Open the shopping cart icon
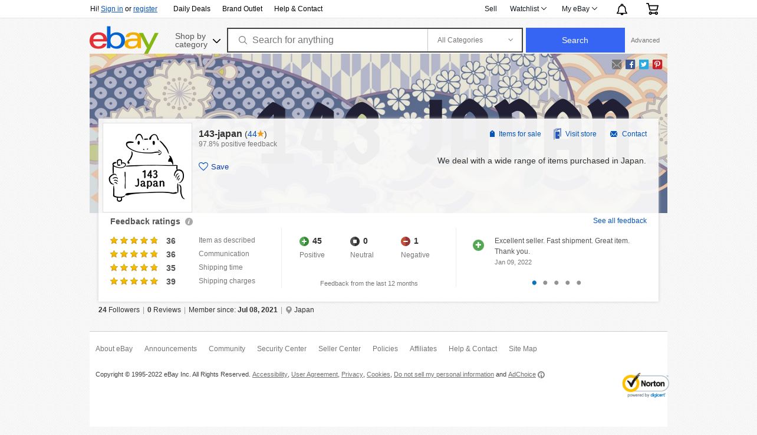The height and width of the screenshot is (435, 757). click(x=652, y=9)
